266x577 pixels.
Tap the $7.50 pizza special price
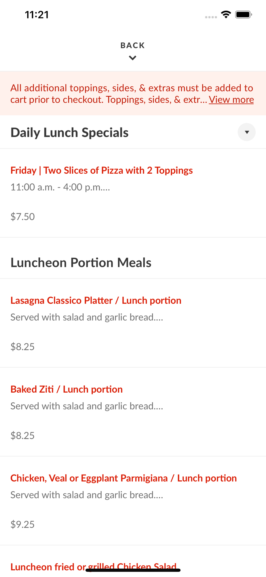[x=22, y=216]
